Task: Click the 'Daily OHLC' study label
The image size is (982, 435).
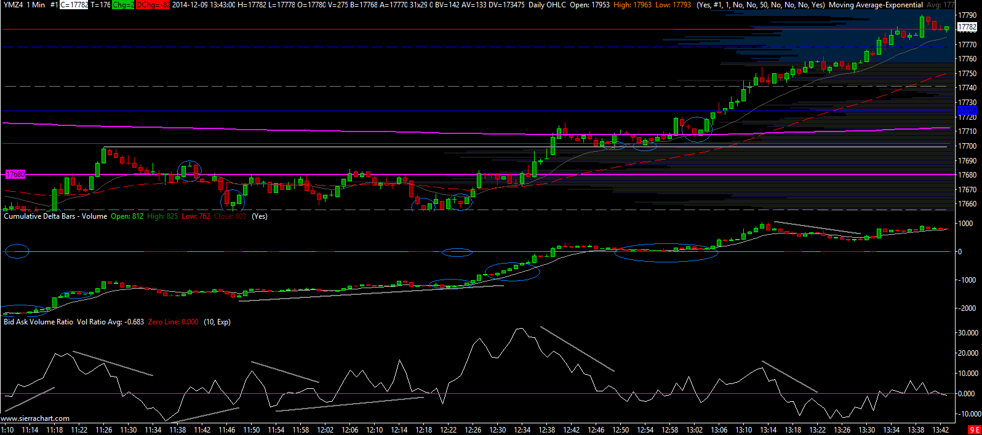Action: pyautogui.click(x=547, y=5)
